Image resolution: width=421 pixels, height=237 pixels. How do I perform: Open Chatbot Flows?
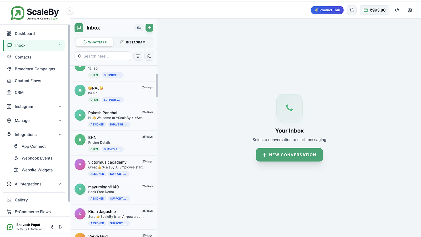[x=34, y=81]
